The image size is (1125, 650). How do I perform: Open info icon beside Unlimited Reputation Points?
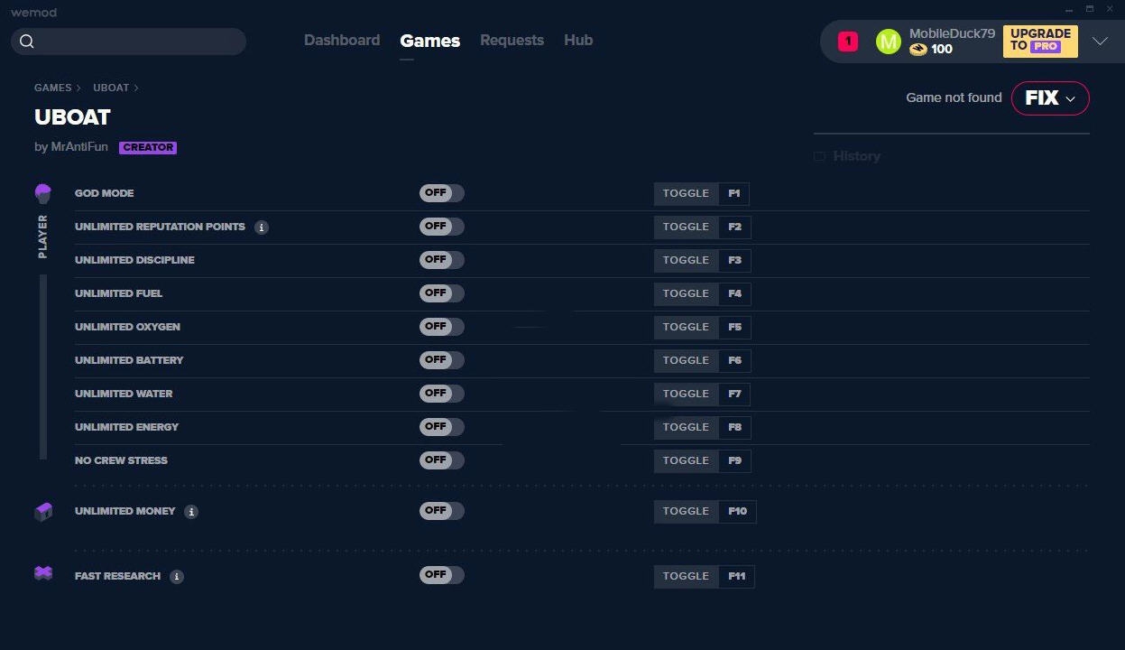click(x=262, y=227)
